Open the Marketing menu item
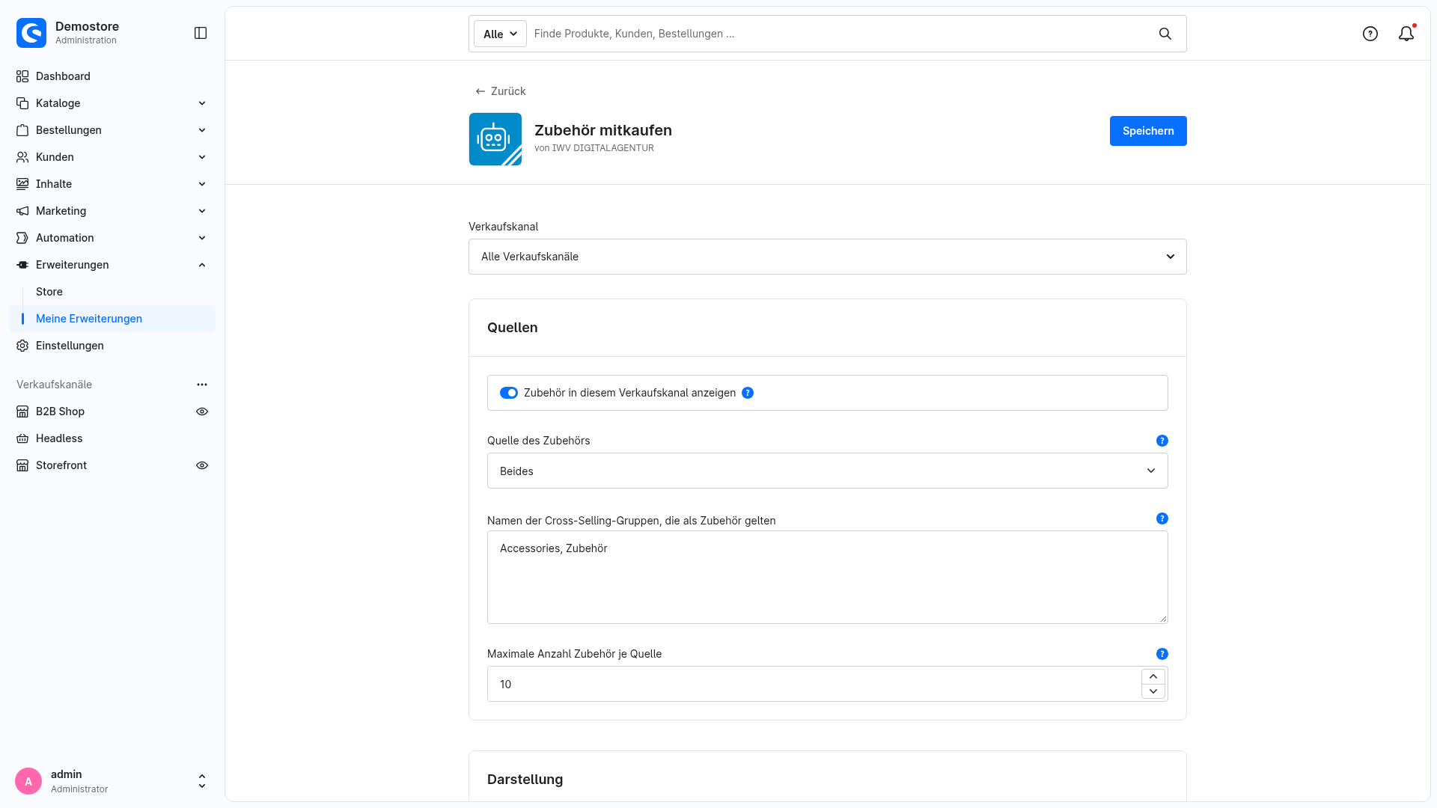 pos(112,211)
